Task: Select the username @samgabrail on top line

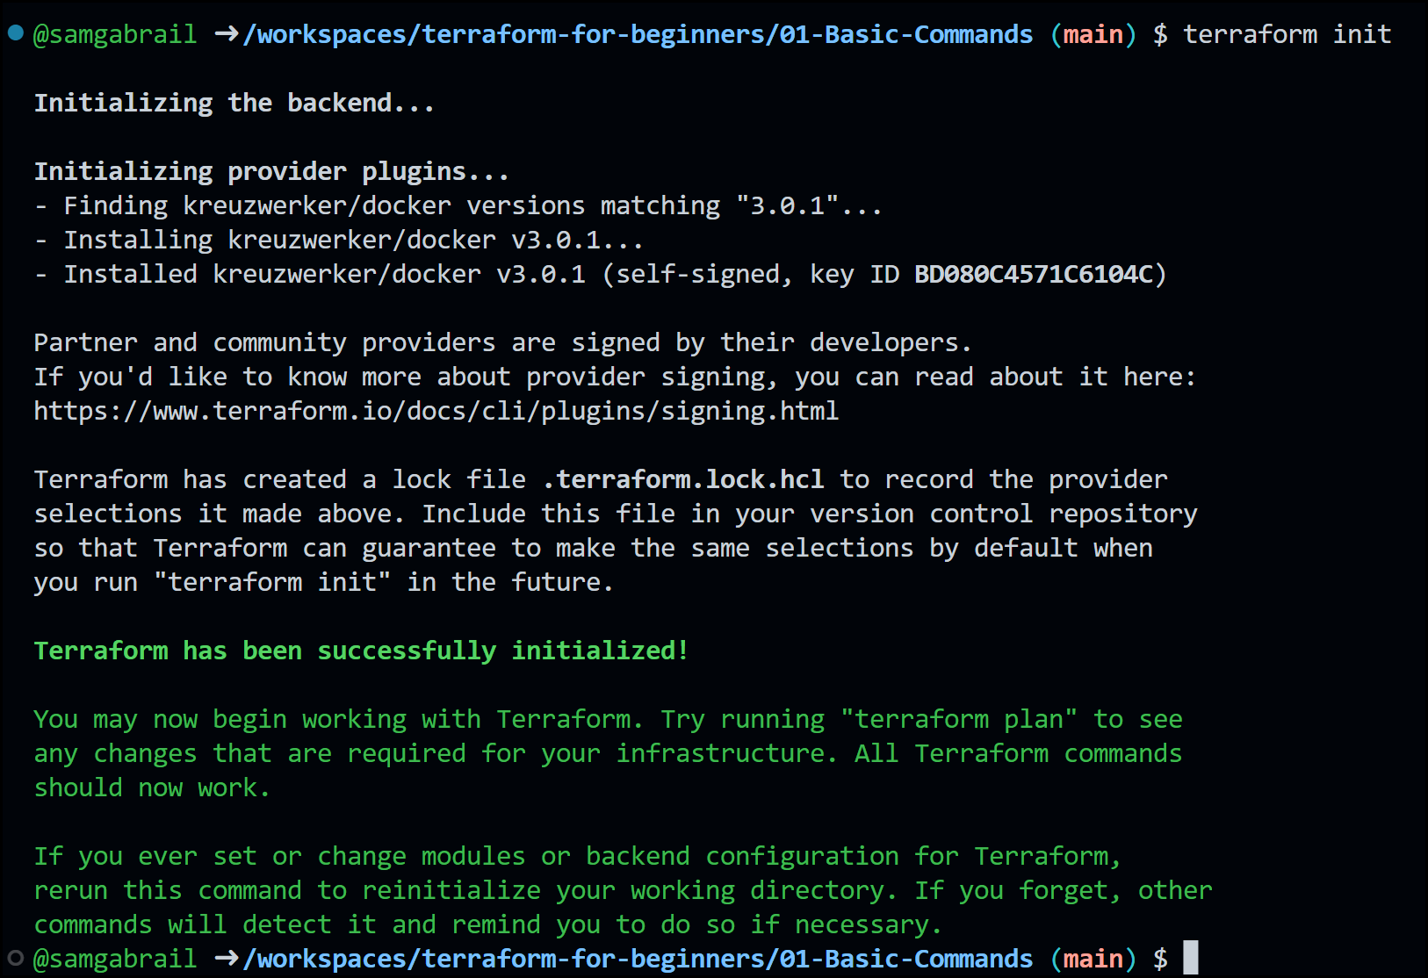Action: [114, 34]
